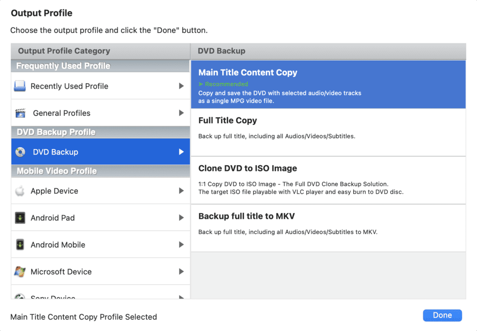
Task: Expand the Recently Used Profile arrow
Action: (x=181, y=86)
